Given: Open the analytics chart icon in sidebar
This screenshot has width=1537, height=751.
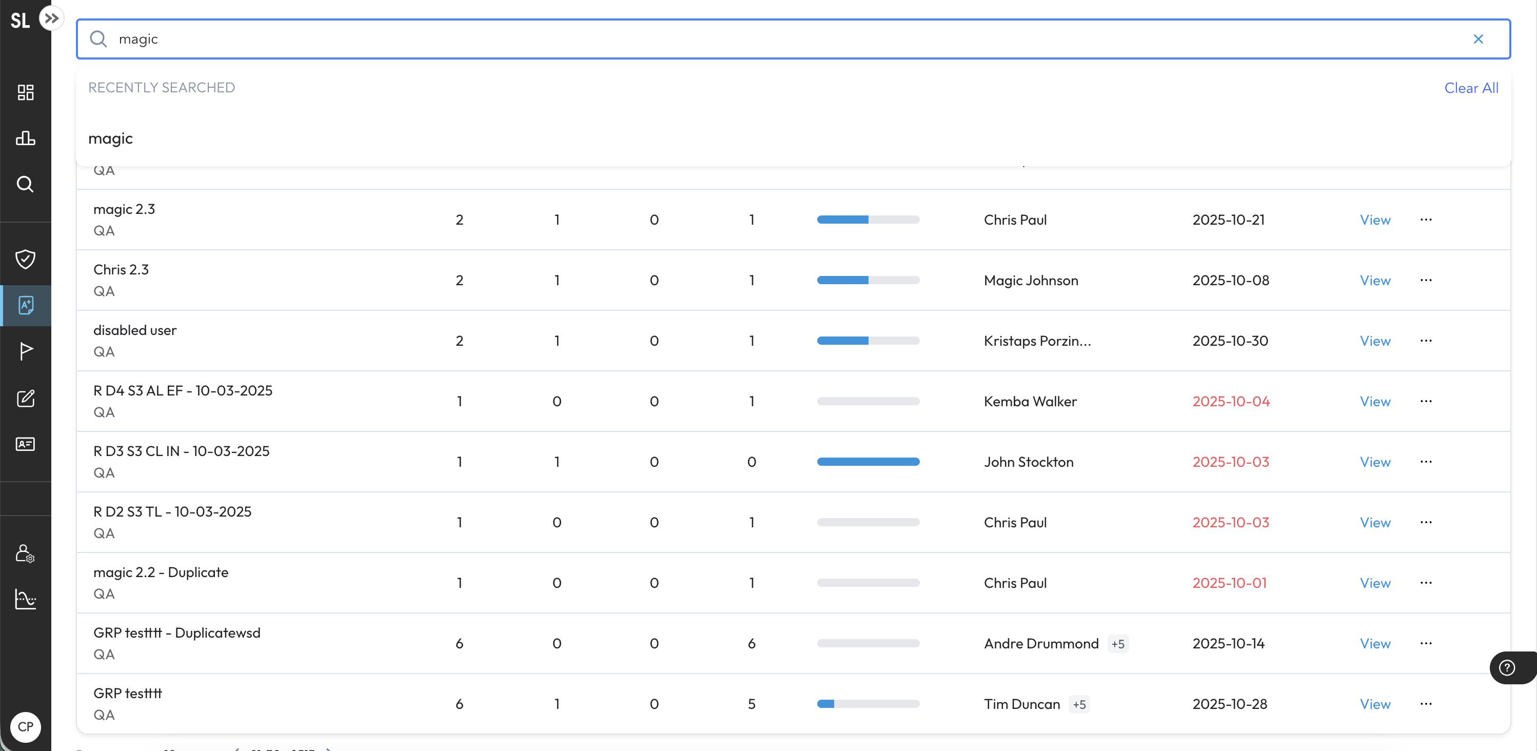Looking at the screenshot, I should [25, 599].
